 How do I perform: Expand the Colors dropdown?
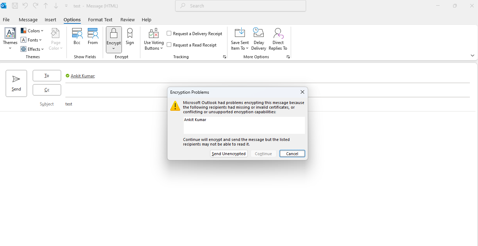point(32,31)
